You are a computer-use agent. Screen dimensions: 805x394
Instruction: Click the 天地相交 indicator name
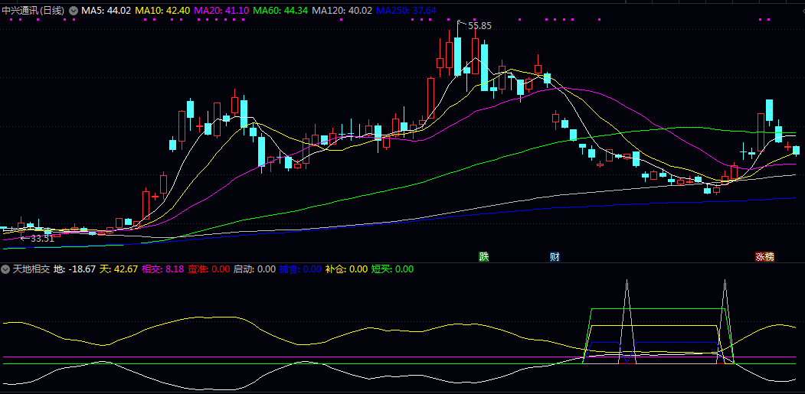tap(31, 269)
